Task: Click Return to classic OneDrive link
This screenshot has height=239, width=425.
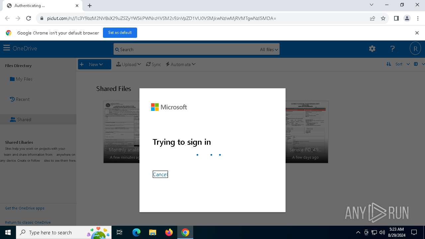Action: (28, 222)
